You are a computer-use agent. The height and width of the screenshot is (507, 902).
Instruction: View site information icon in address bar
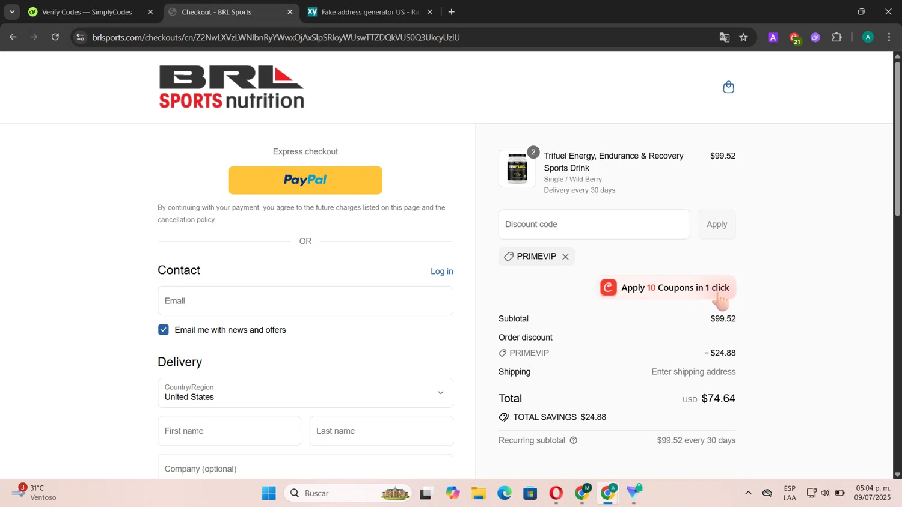pos(81,37)
